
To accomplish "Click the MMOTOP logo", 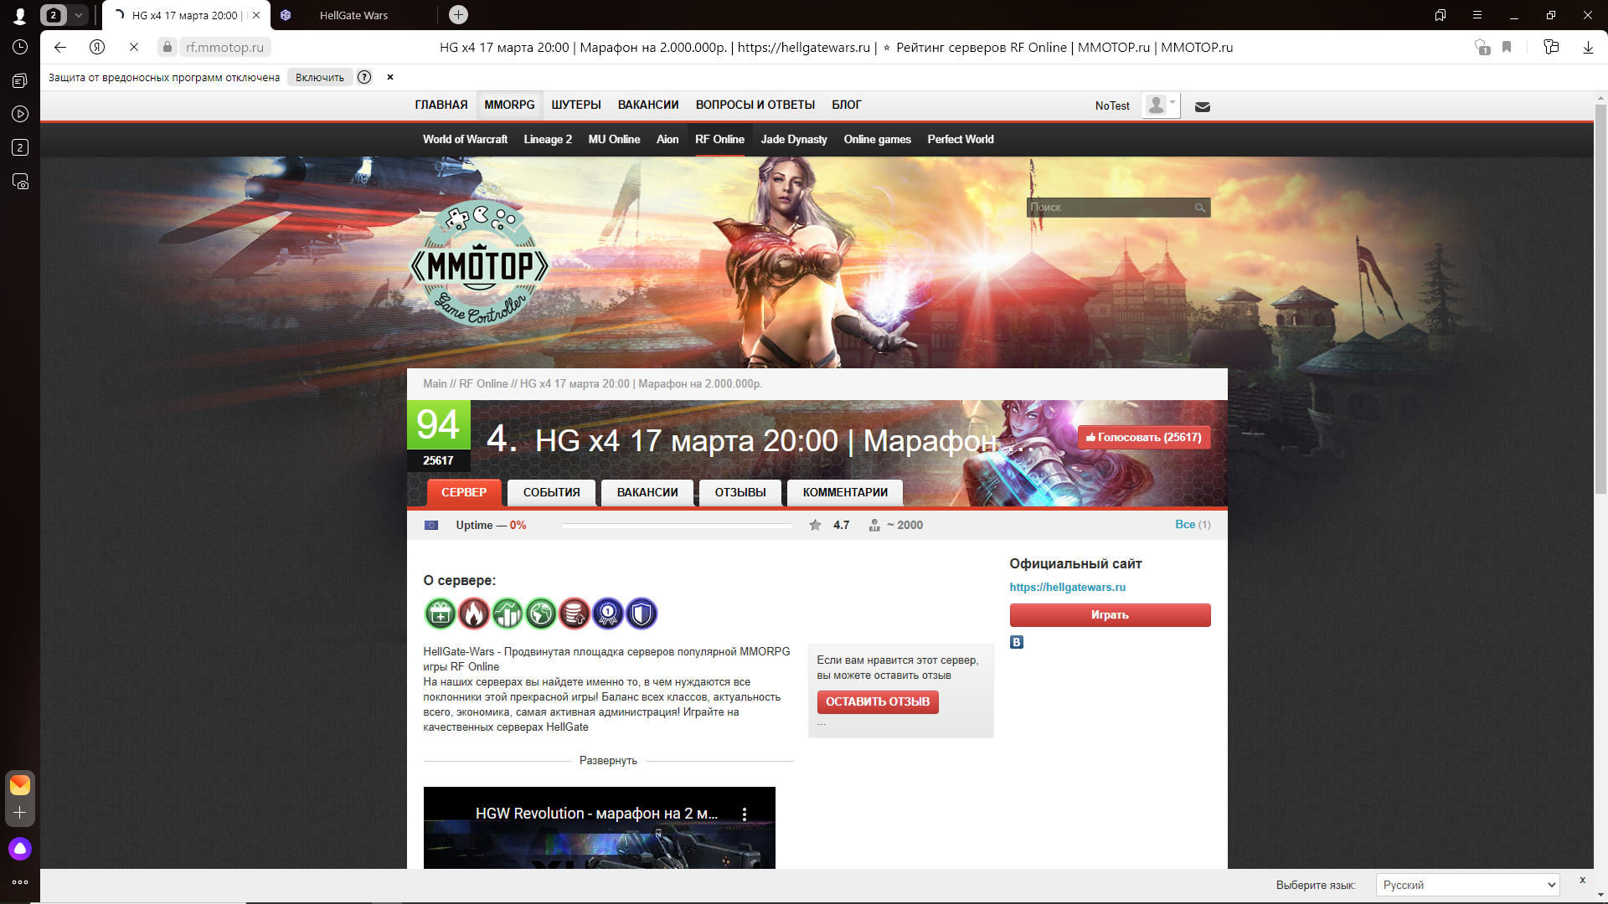I will [x=479, y=263].
